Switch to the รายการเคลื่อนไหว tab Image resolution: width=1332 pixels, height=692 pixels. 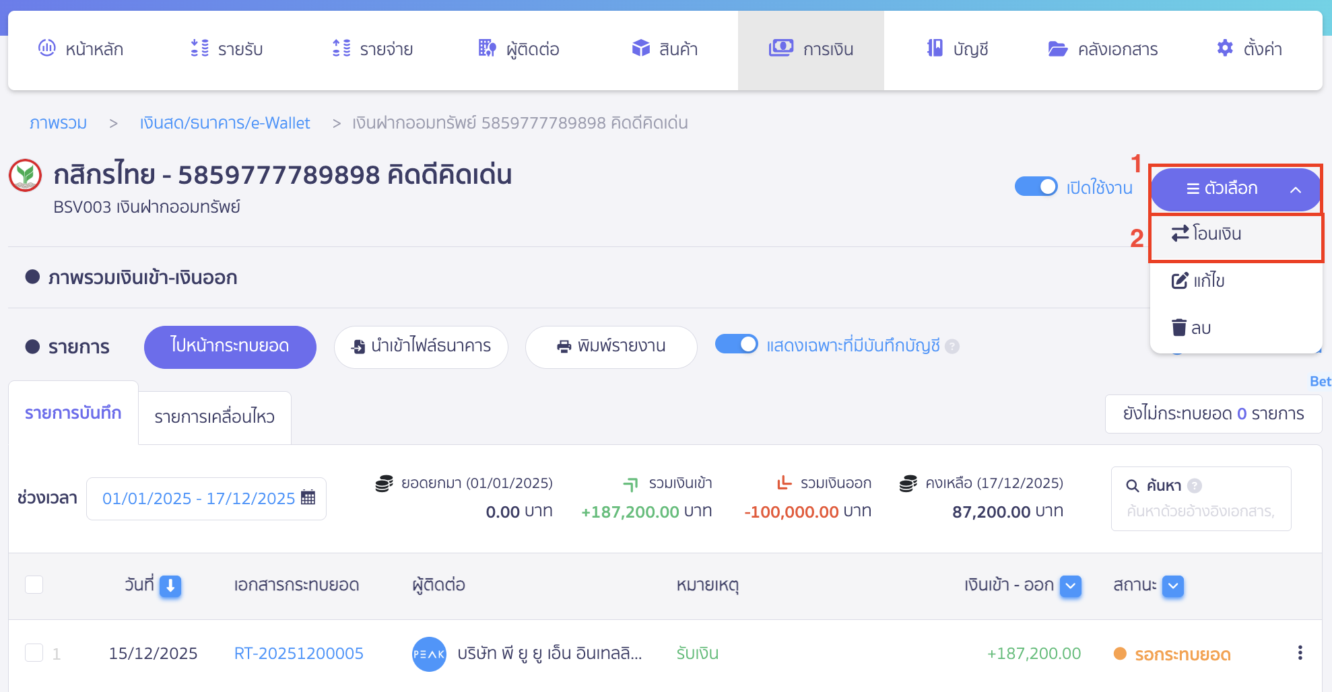tap(213, 417)
